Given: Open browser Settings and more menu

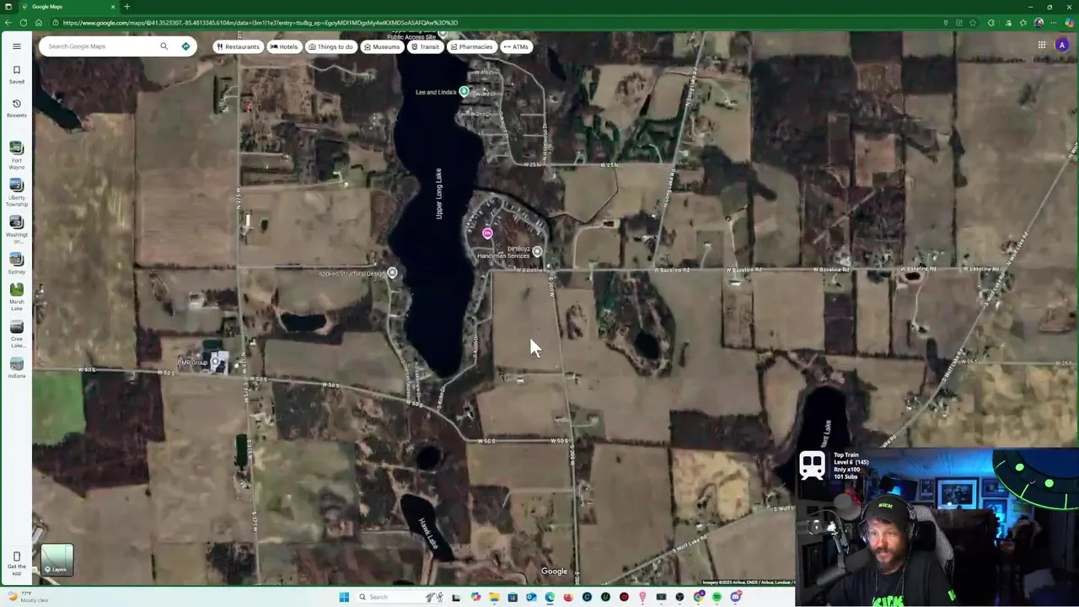Looking at the screenshot, I should pos(1054,23).
